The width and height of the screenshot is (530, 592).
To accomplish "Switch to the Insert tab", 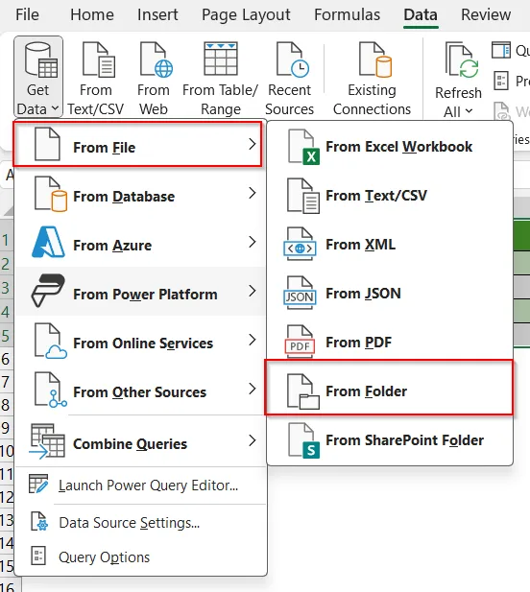I will [x=157, y=14].
